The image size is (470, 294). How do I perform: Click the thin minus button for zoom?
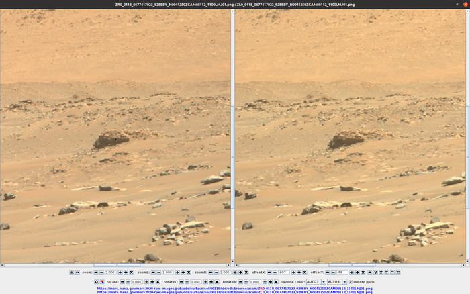tap(101, 272)
